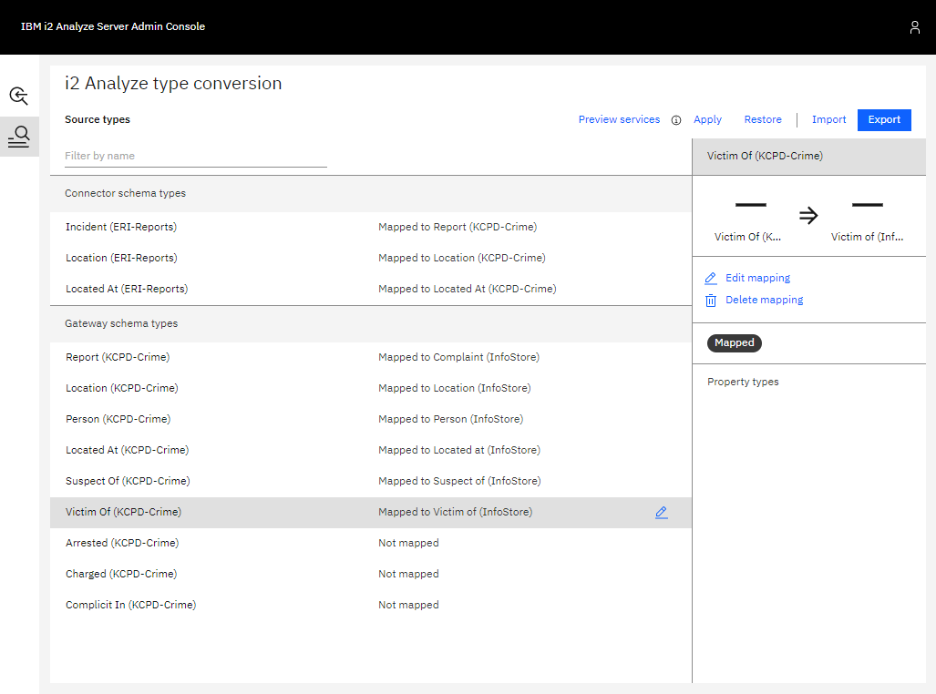The width and height of the screenshot is (936, 694).
Task: Restore the previous configuration
Action: (763, 119)
